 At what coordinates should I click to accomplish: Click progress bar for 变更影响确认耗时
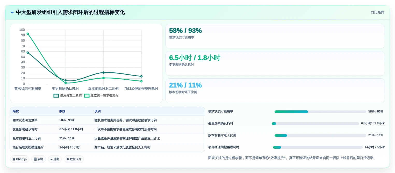click(315, 124)
